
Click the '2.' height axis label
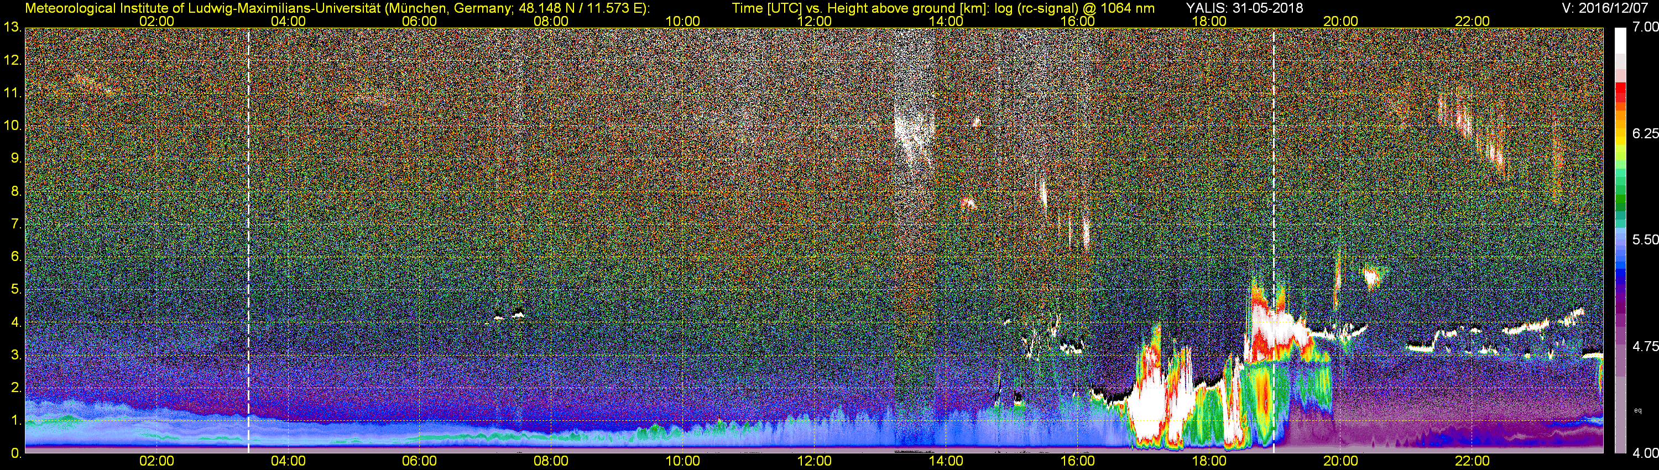pos(15,388)
